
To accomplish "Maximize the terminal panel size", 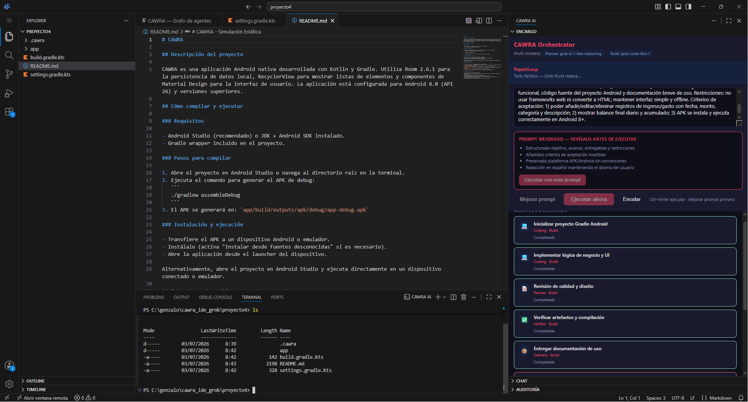I will [x=489, y=297].
